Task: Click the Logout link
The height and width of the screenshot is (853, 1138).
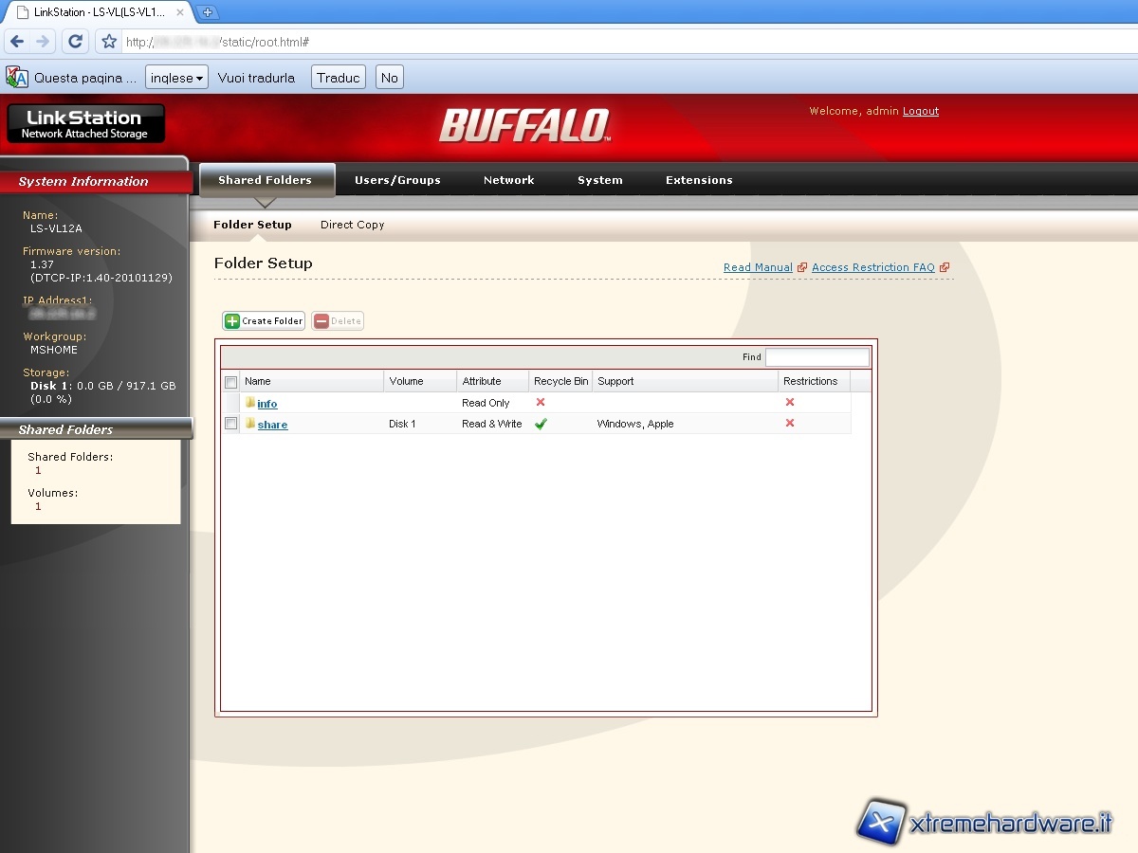Action: (x=920, y=111)
